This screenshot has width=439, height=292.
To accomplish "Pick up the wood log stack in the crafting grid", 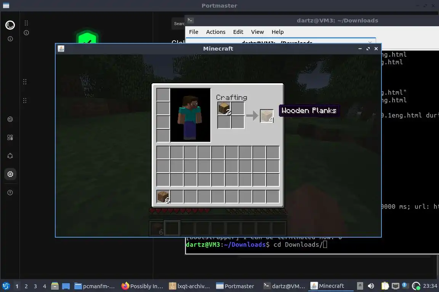I will coord(224,108).
